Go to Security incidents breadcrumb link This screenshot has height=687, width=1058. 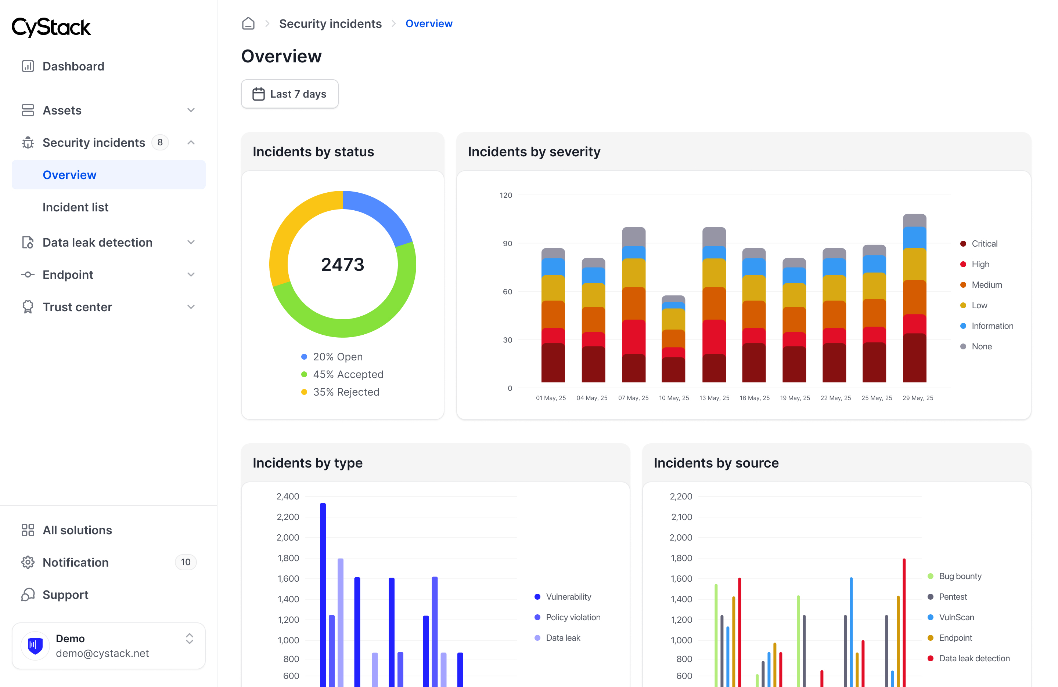pos(330,23)
